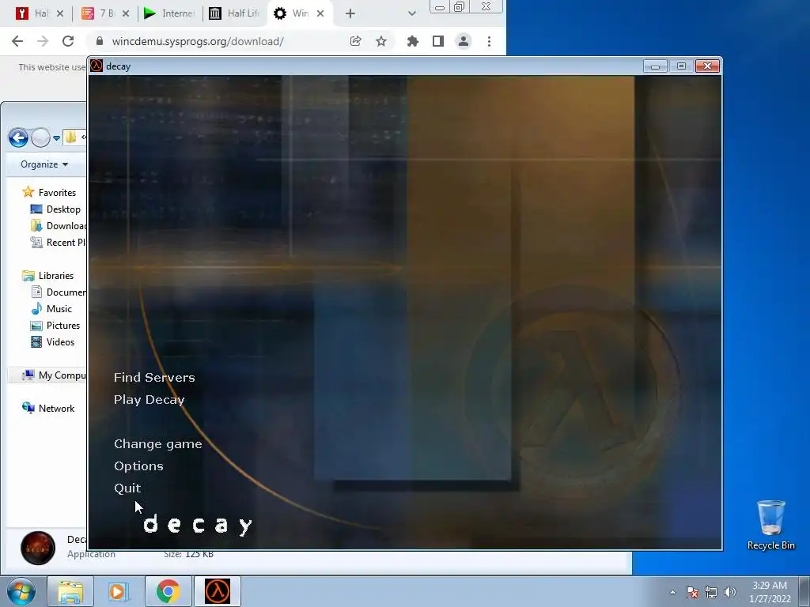Reload the wincdemu page in Chrome
Screen dimensions: 810x607
tap(68, 41)
